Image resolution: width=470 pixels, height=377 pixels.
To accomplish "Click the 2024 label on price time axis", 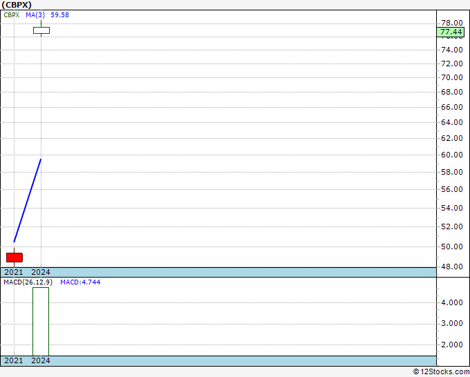I will pos(41,272).
